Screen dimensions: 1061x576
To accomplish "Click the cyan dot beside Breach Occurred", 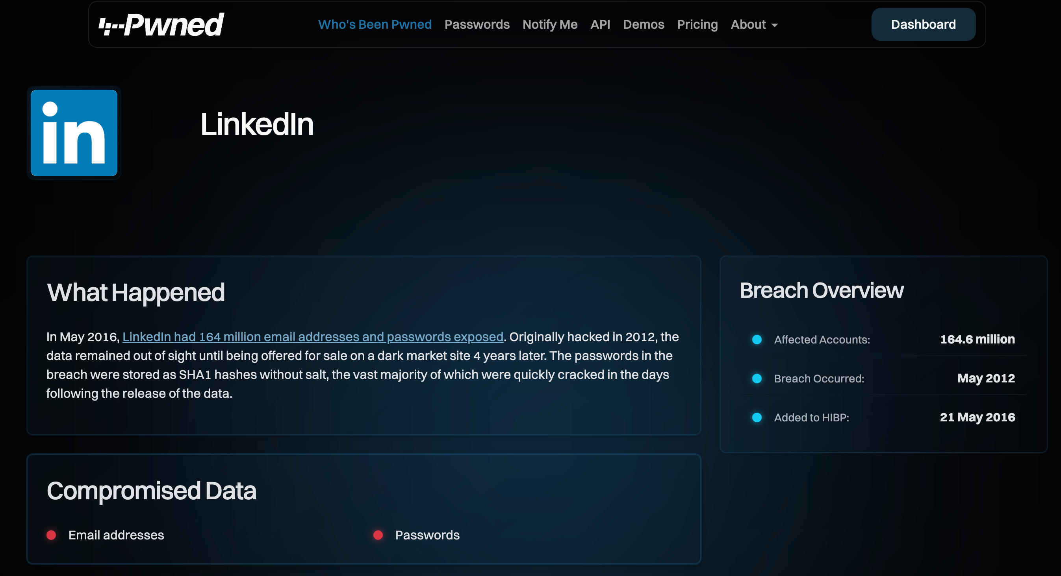I will (x=757, y=378).
